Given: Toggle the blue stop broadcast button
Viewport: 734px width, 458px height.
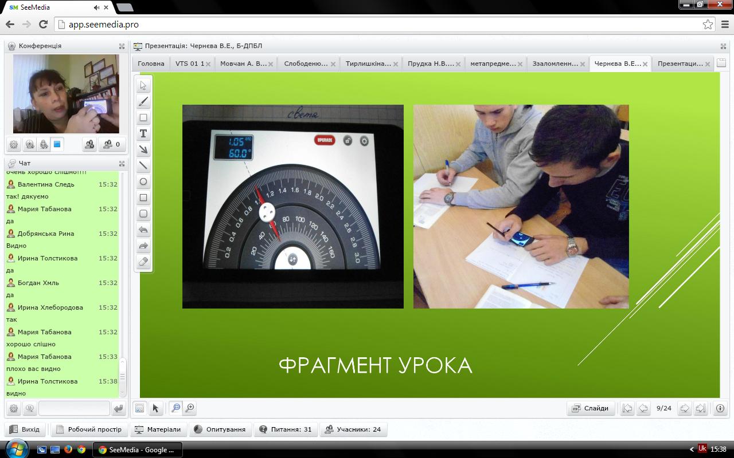Looking at the screenshot, I should tap(57, 144).
